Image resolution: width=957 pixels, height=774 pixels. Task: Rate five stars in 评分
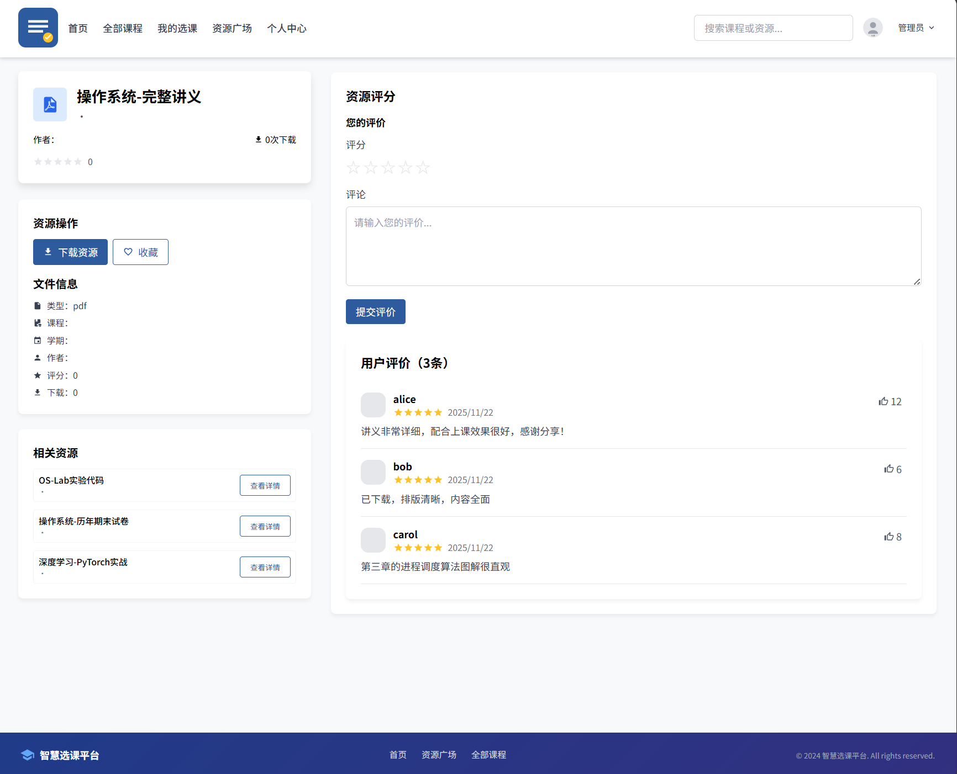click(x=423, y=167)
